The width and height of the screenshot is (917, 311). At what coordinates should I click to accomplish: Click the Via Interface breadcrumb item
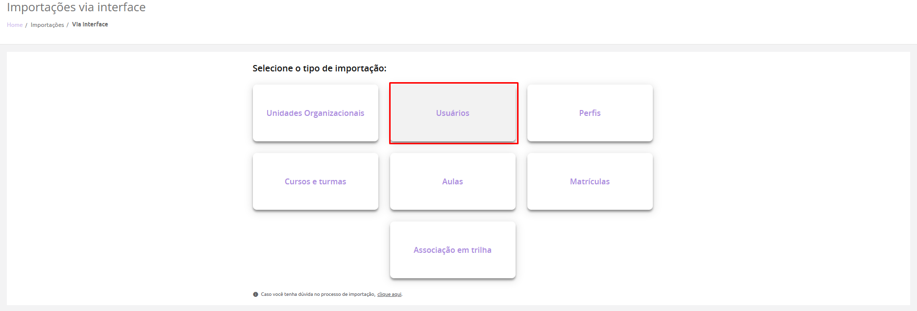tap(90, 24)
